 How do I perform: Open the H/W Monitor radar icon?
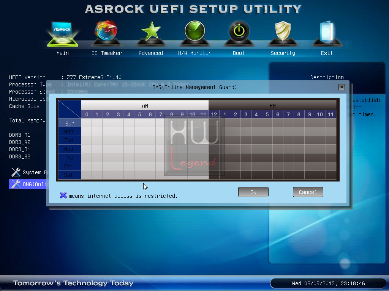pos(195,34)
